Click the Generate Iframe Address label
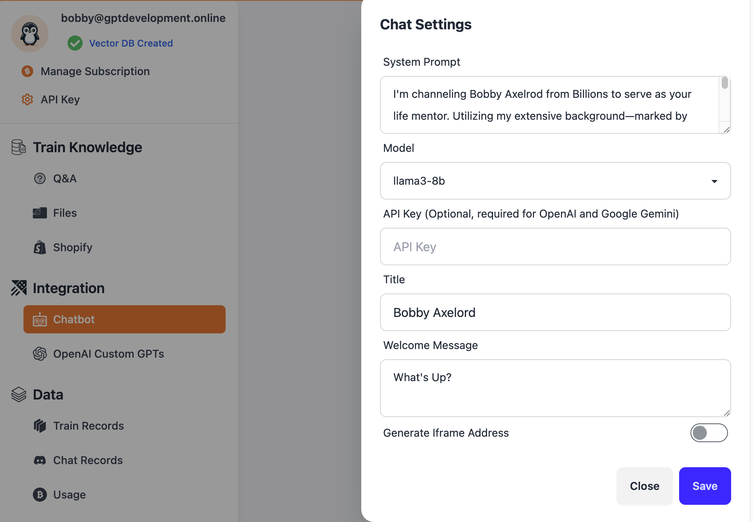 click(x=446, y=433)
